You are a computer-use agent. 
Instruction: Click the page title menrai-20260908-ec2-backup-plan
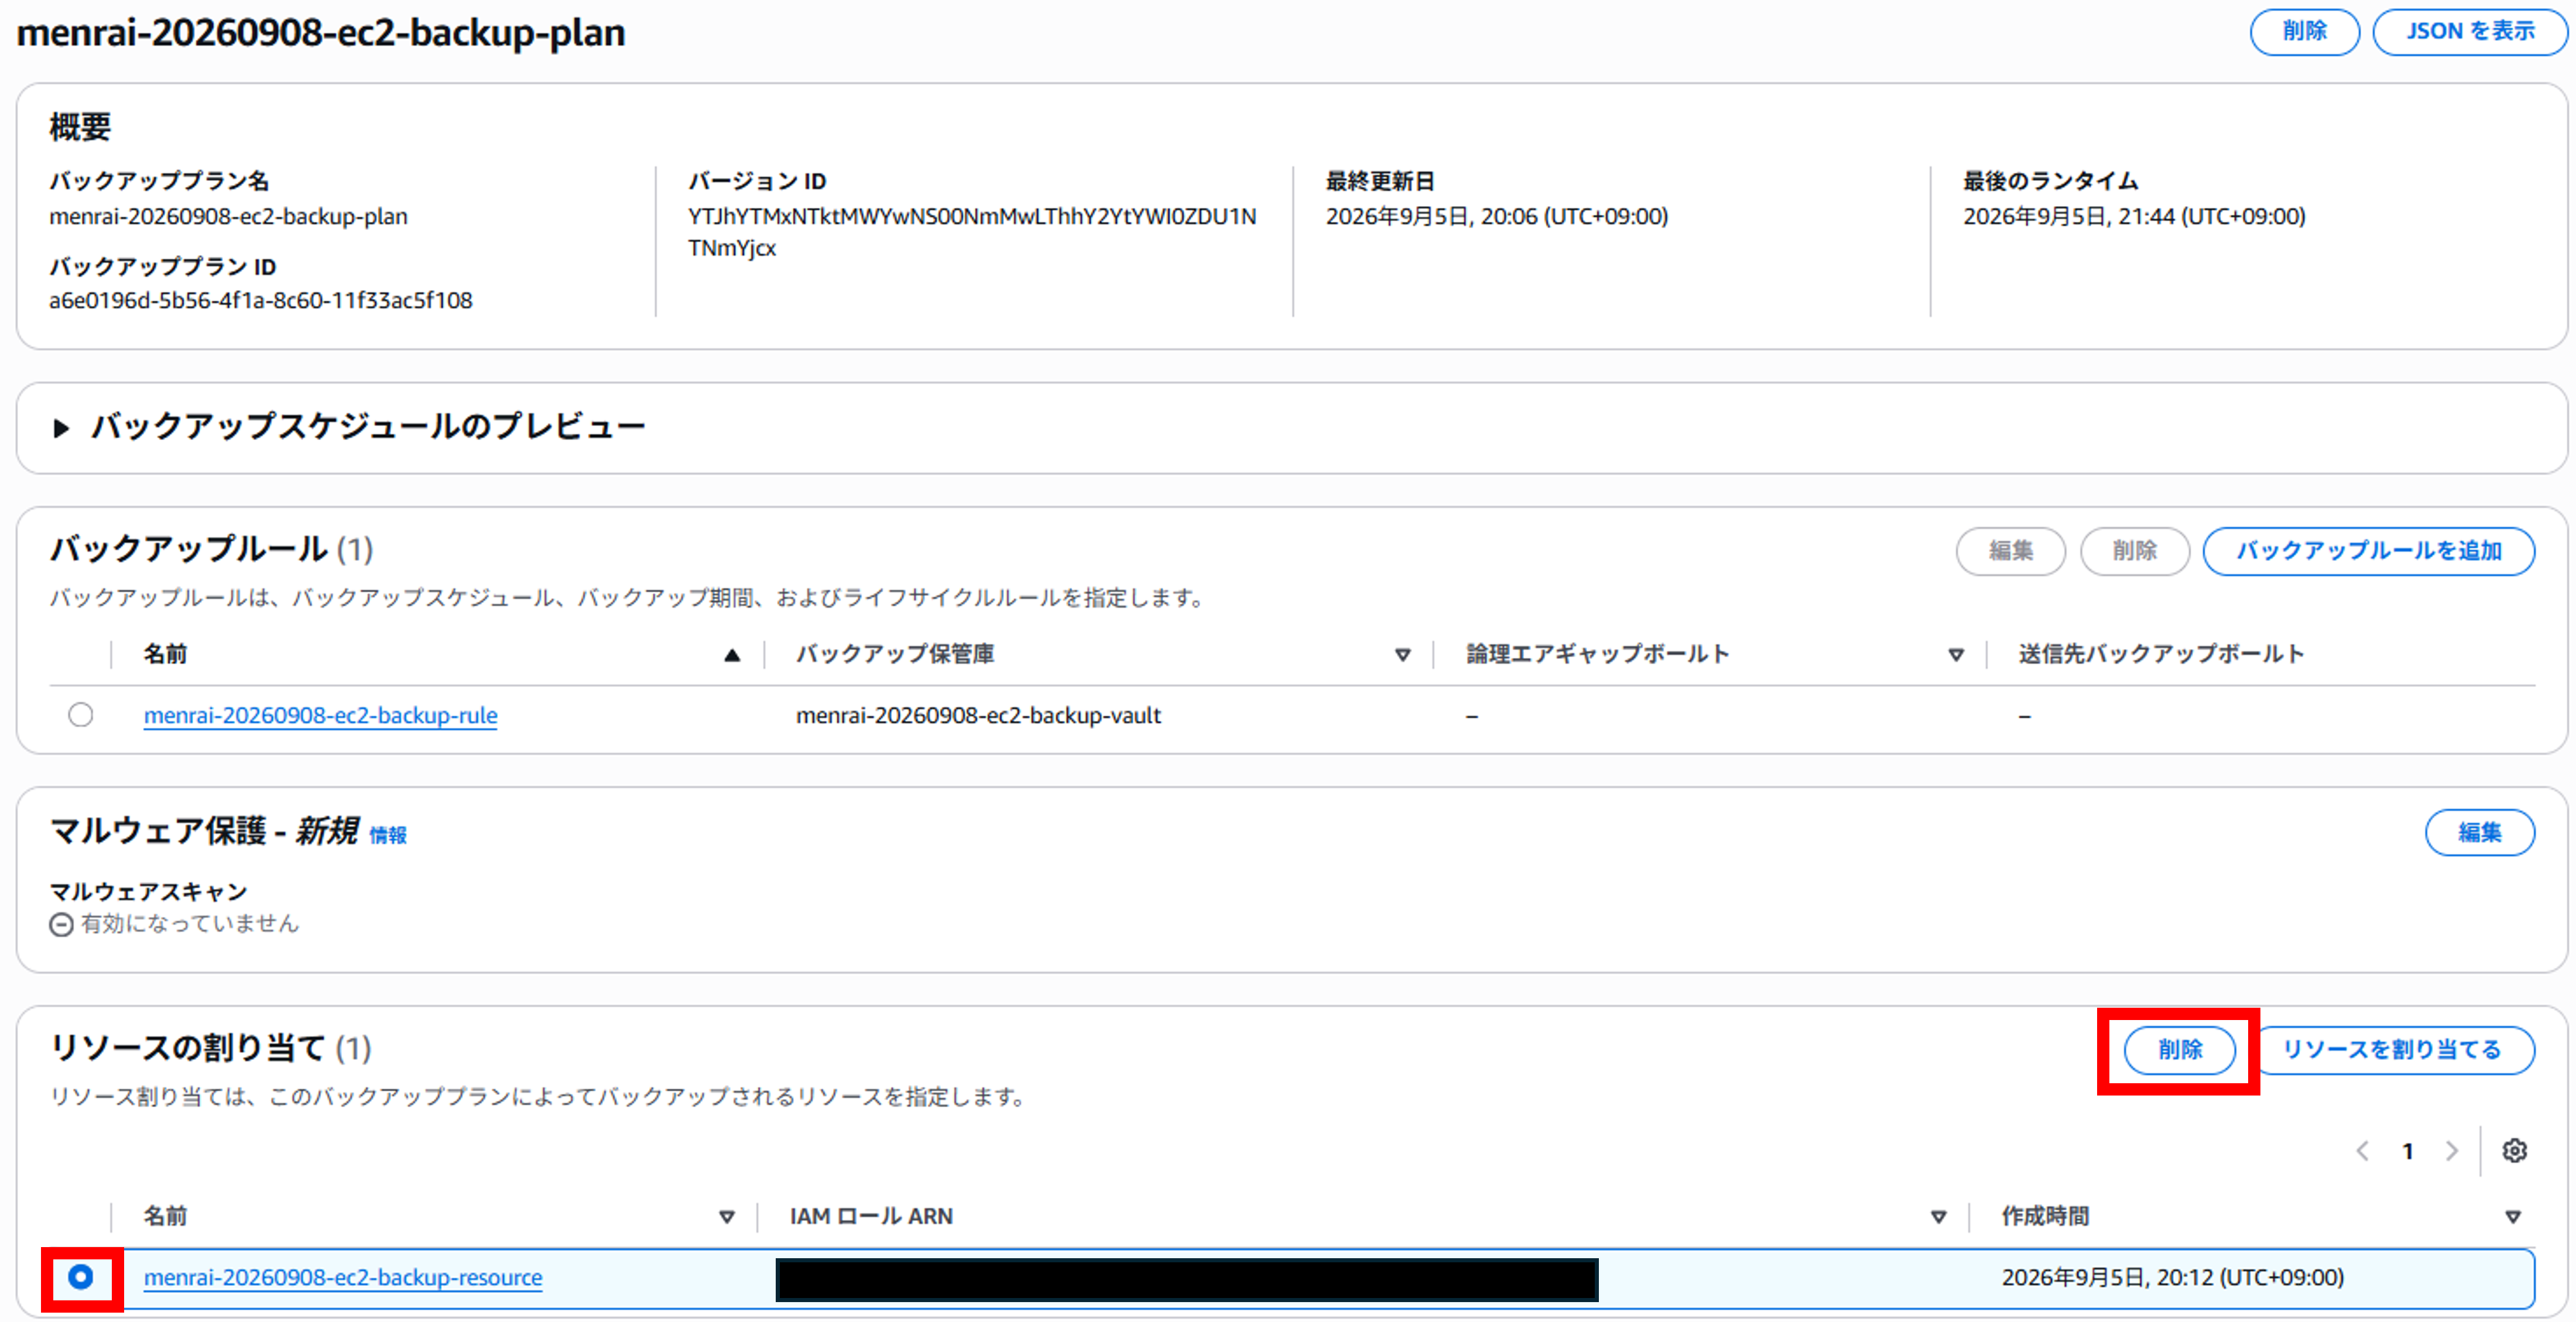[320, 33]
